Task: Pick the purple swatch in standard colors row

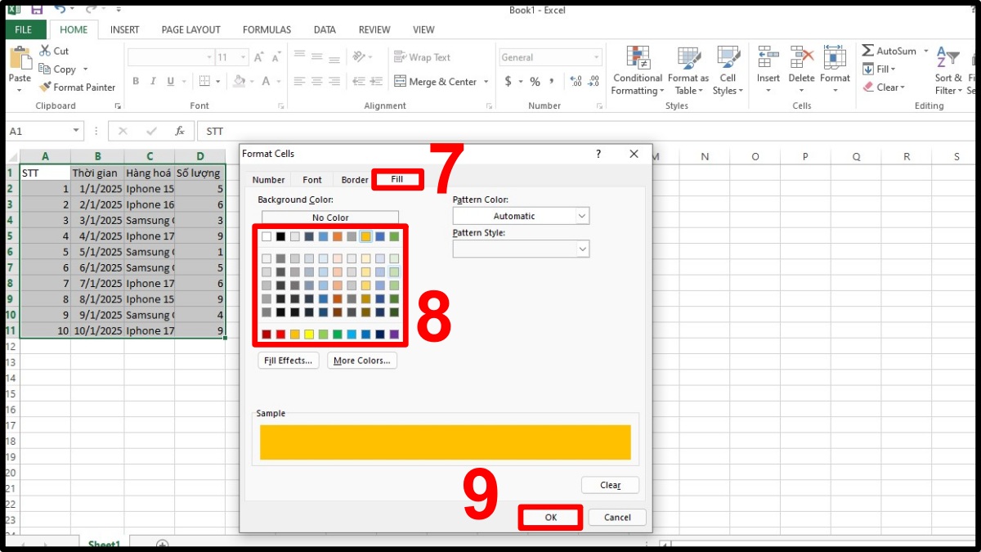Action: (395, 334)
